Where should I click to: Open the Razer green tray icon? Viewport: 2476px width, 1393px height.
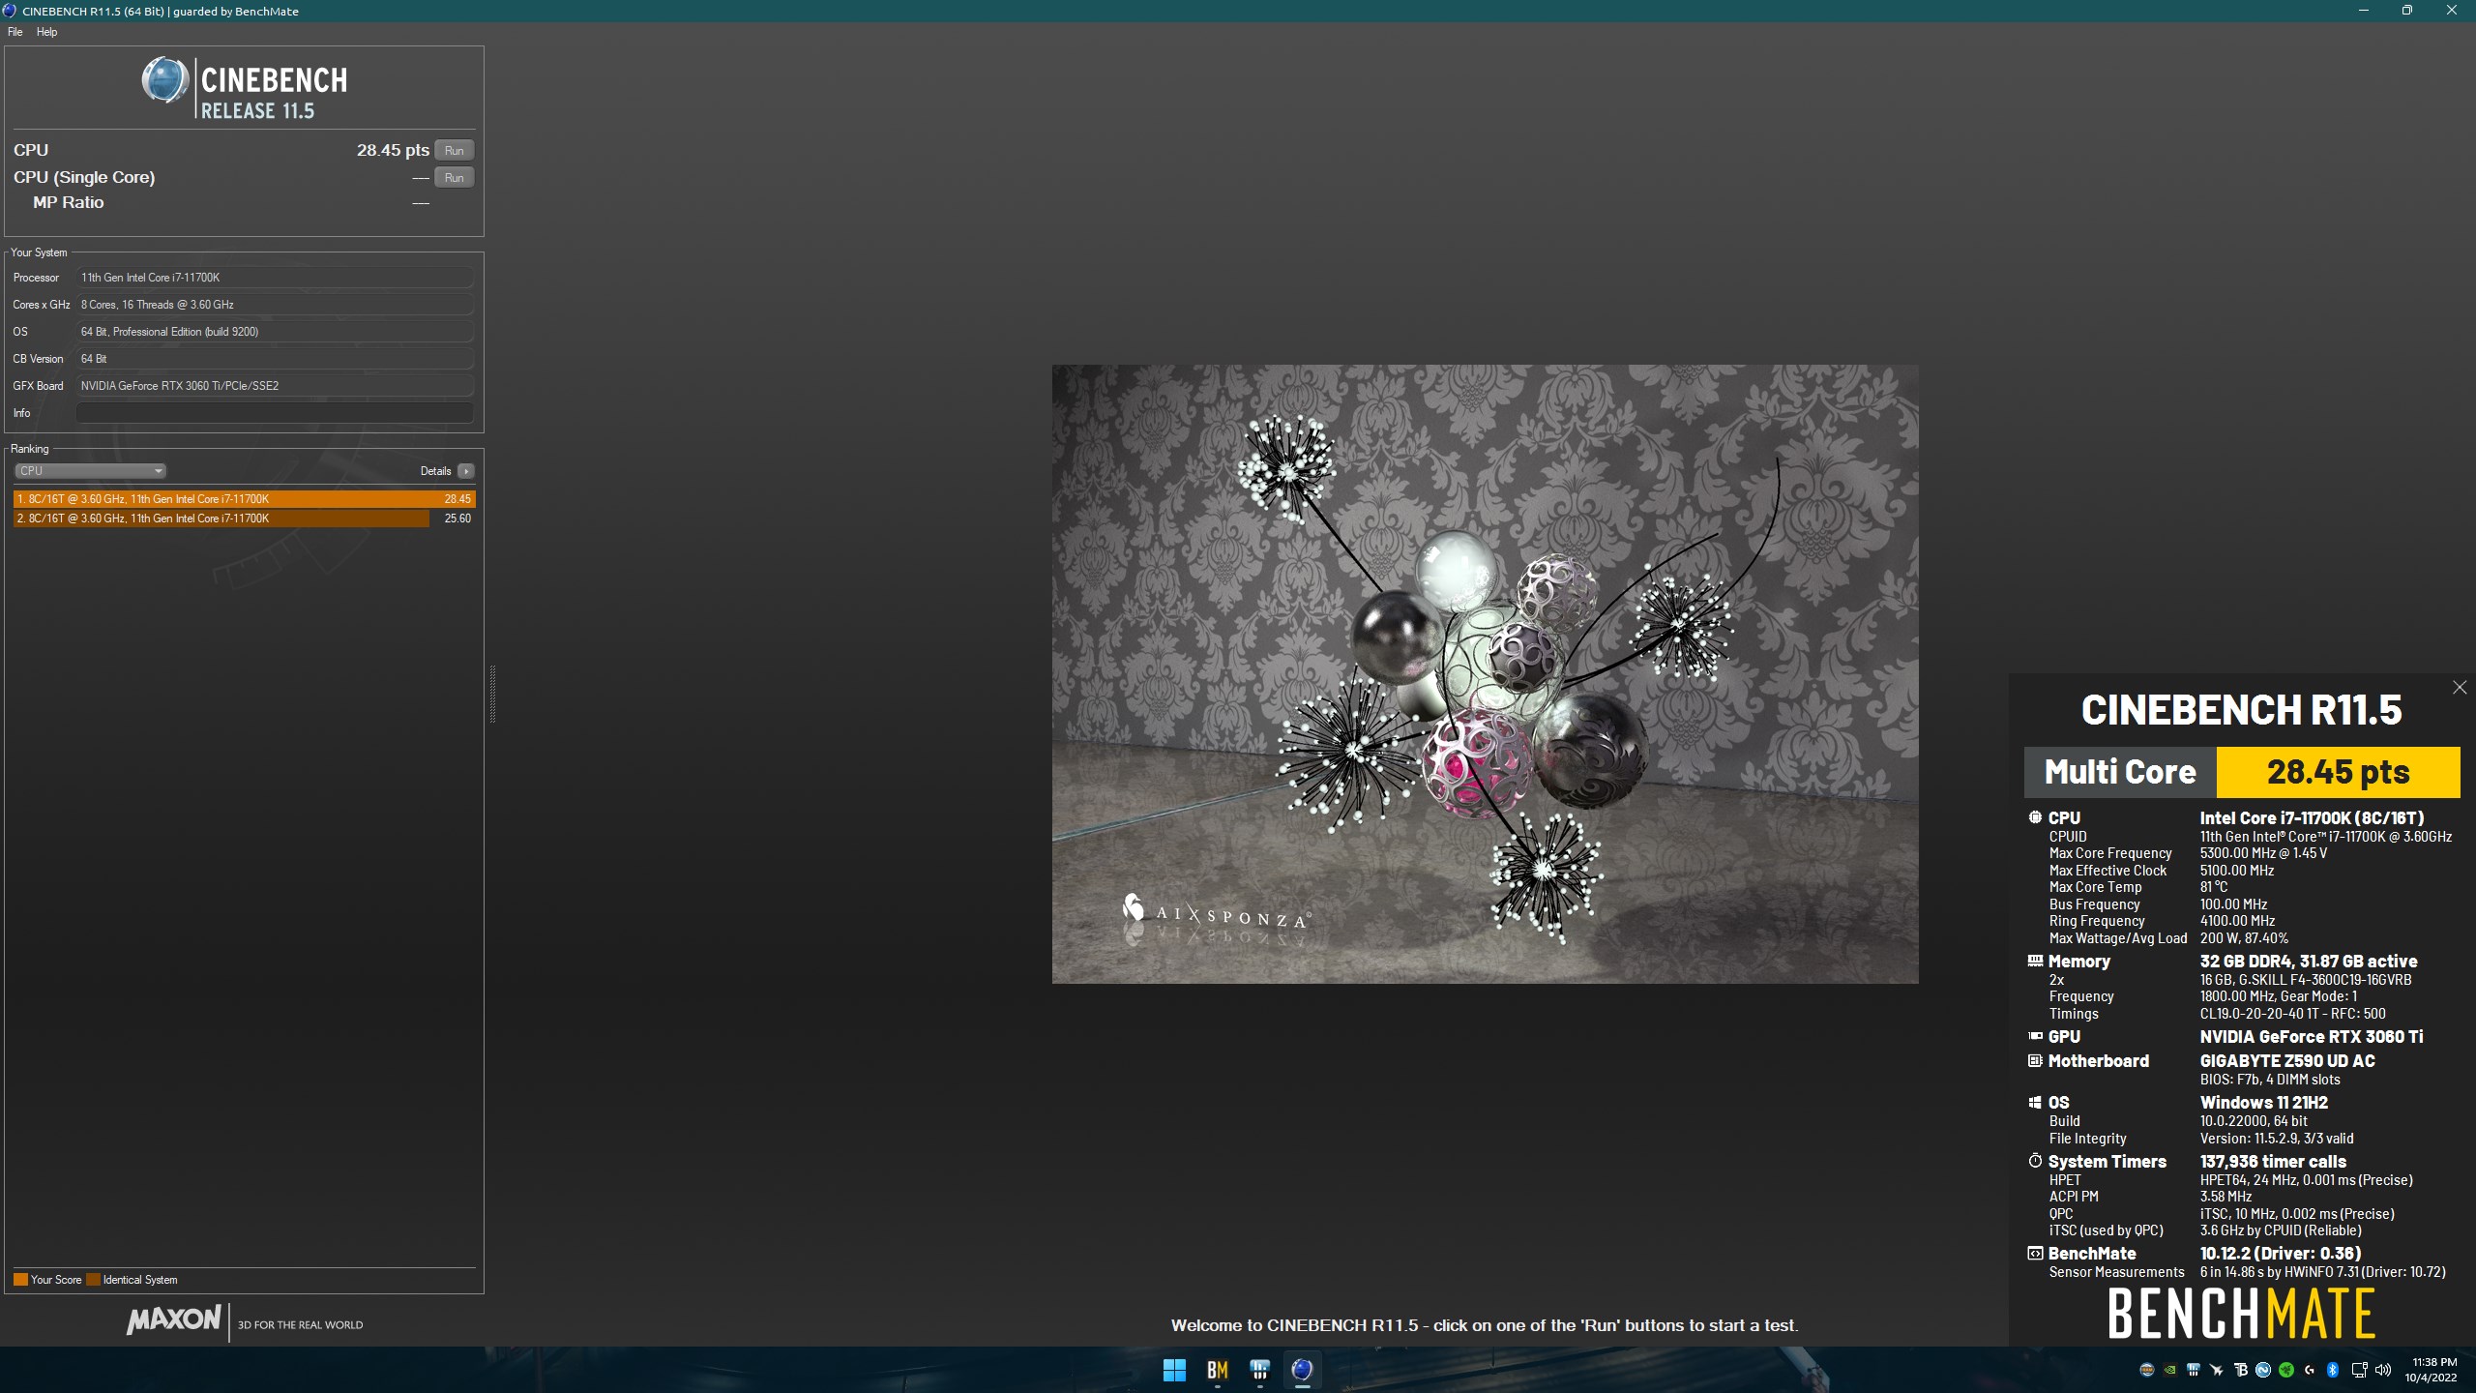click(x=2286, y=1370)
